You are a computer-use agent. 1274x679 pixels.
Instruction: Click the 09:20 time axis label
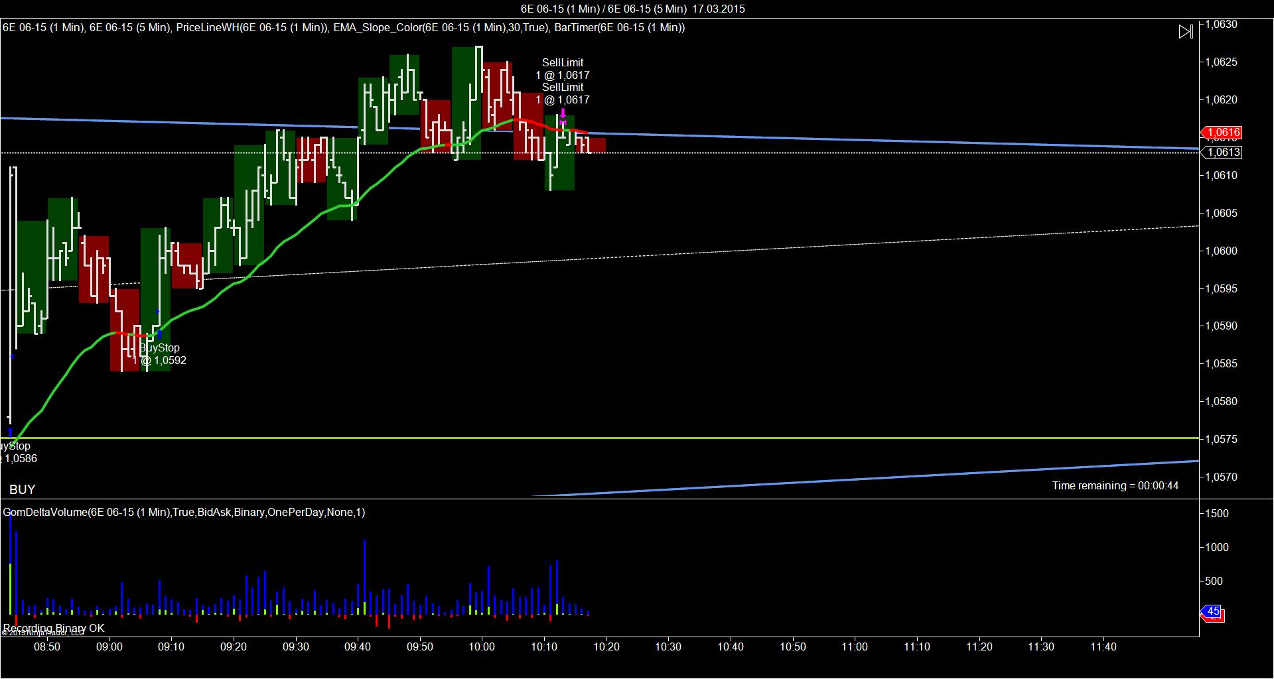tap(234, 647)
